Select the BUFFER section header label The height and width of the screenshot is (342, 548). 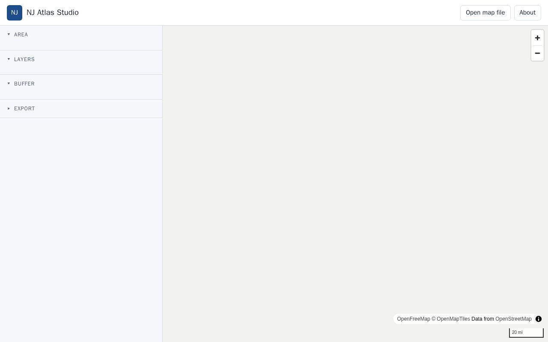pyautogui.click(x=24, y=84)
